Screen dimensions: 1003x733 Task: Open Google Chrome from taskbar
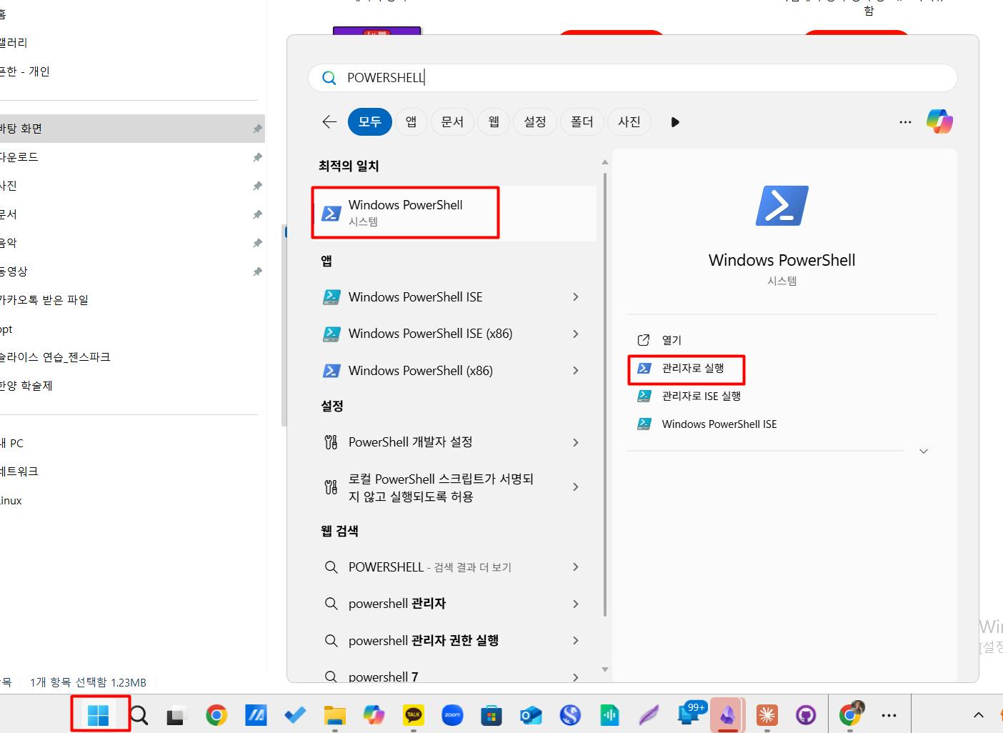[216, 715]
